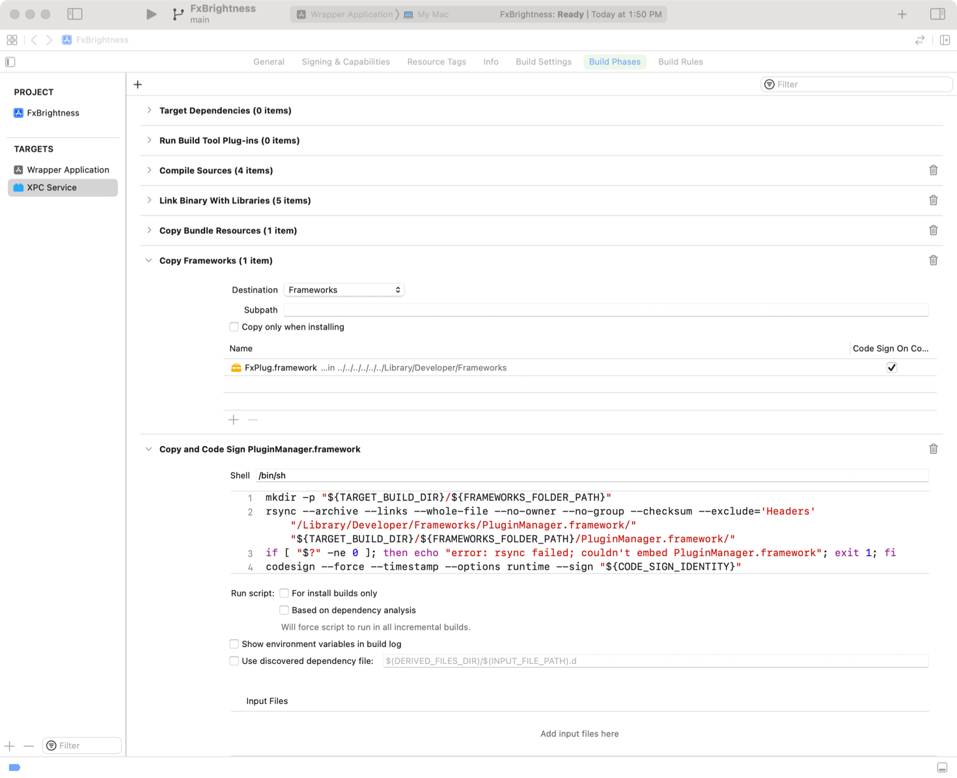Add a framework to Copy Frameworks list
The width and height of the screenshot is (957, 778).
(x=234, y=420)
